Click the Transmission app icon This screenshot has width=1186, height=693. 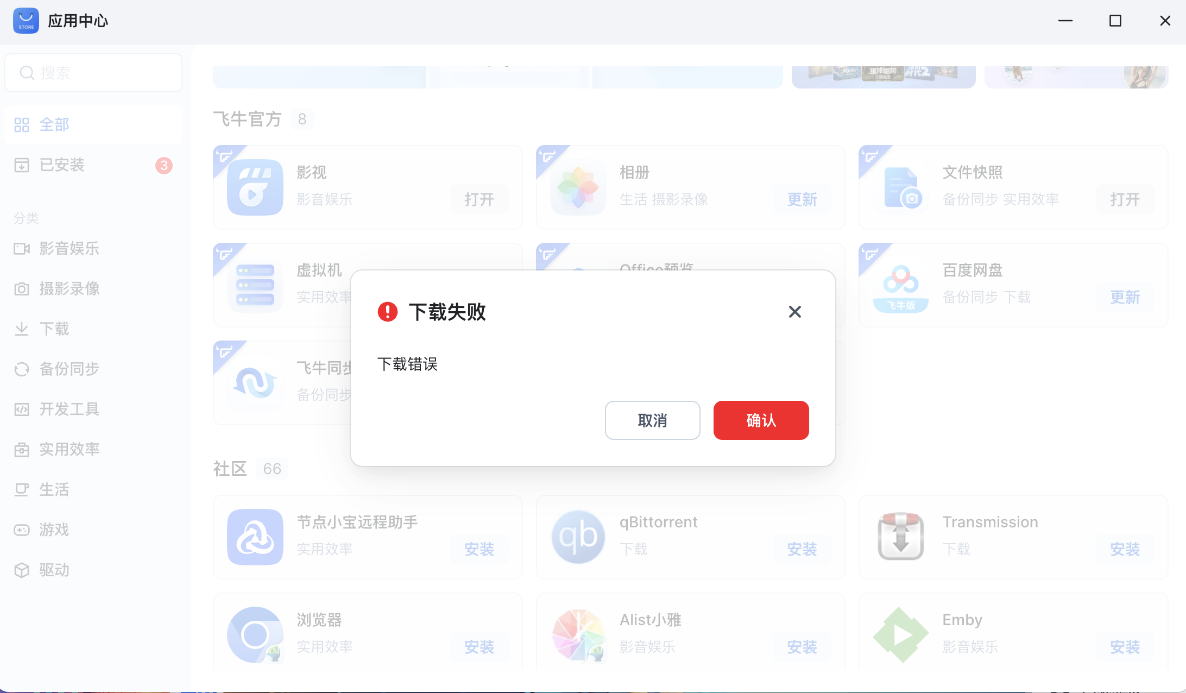click(901, 537)
